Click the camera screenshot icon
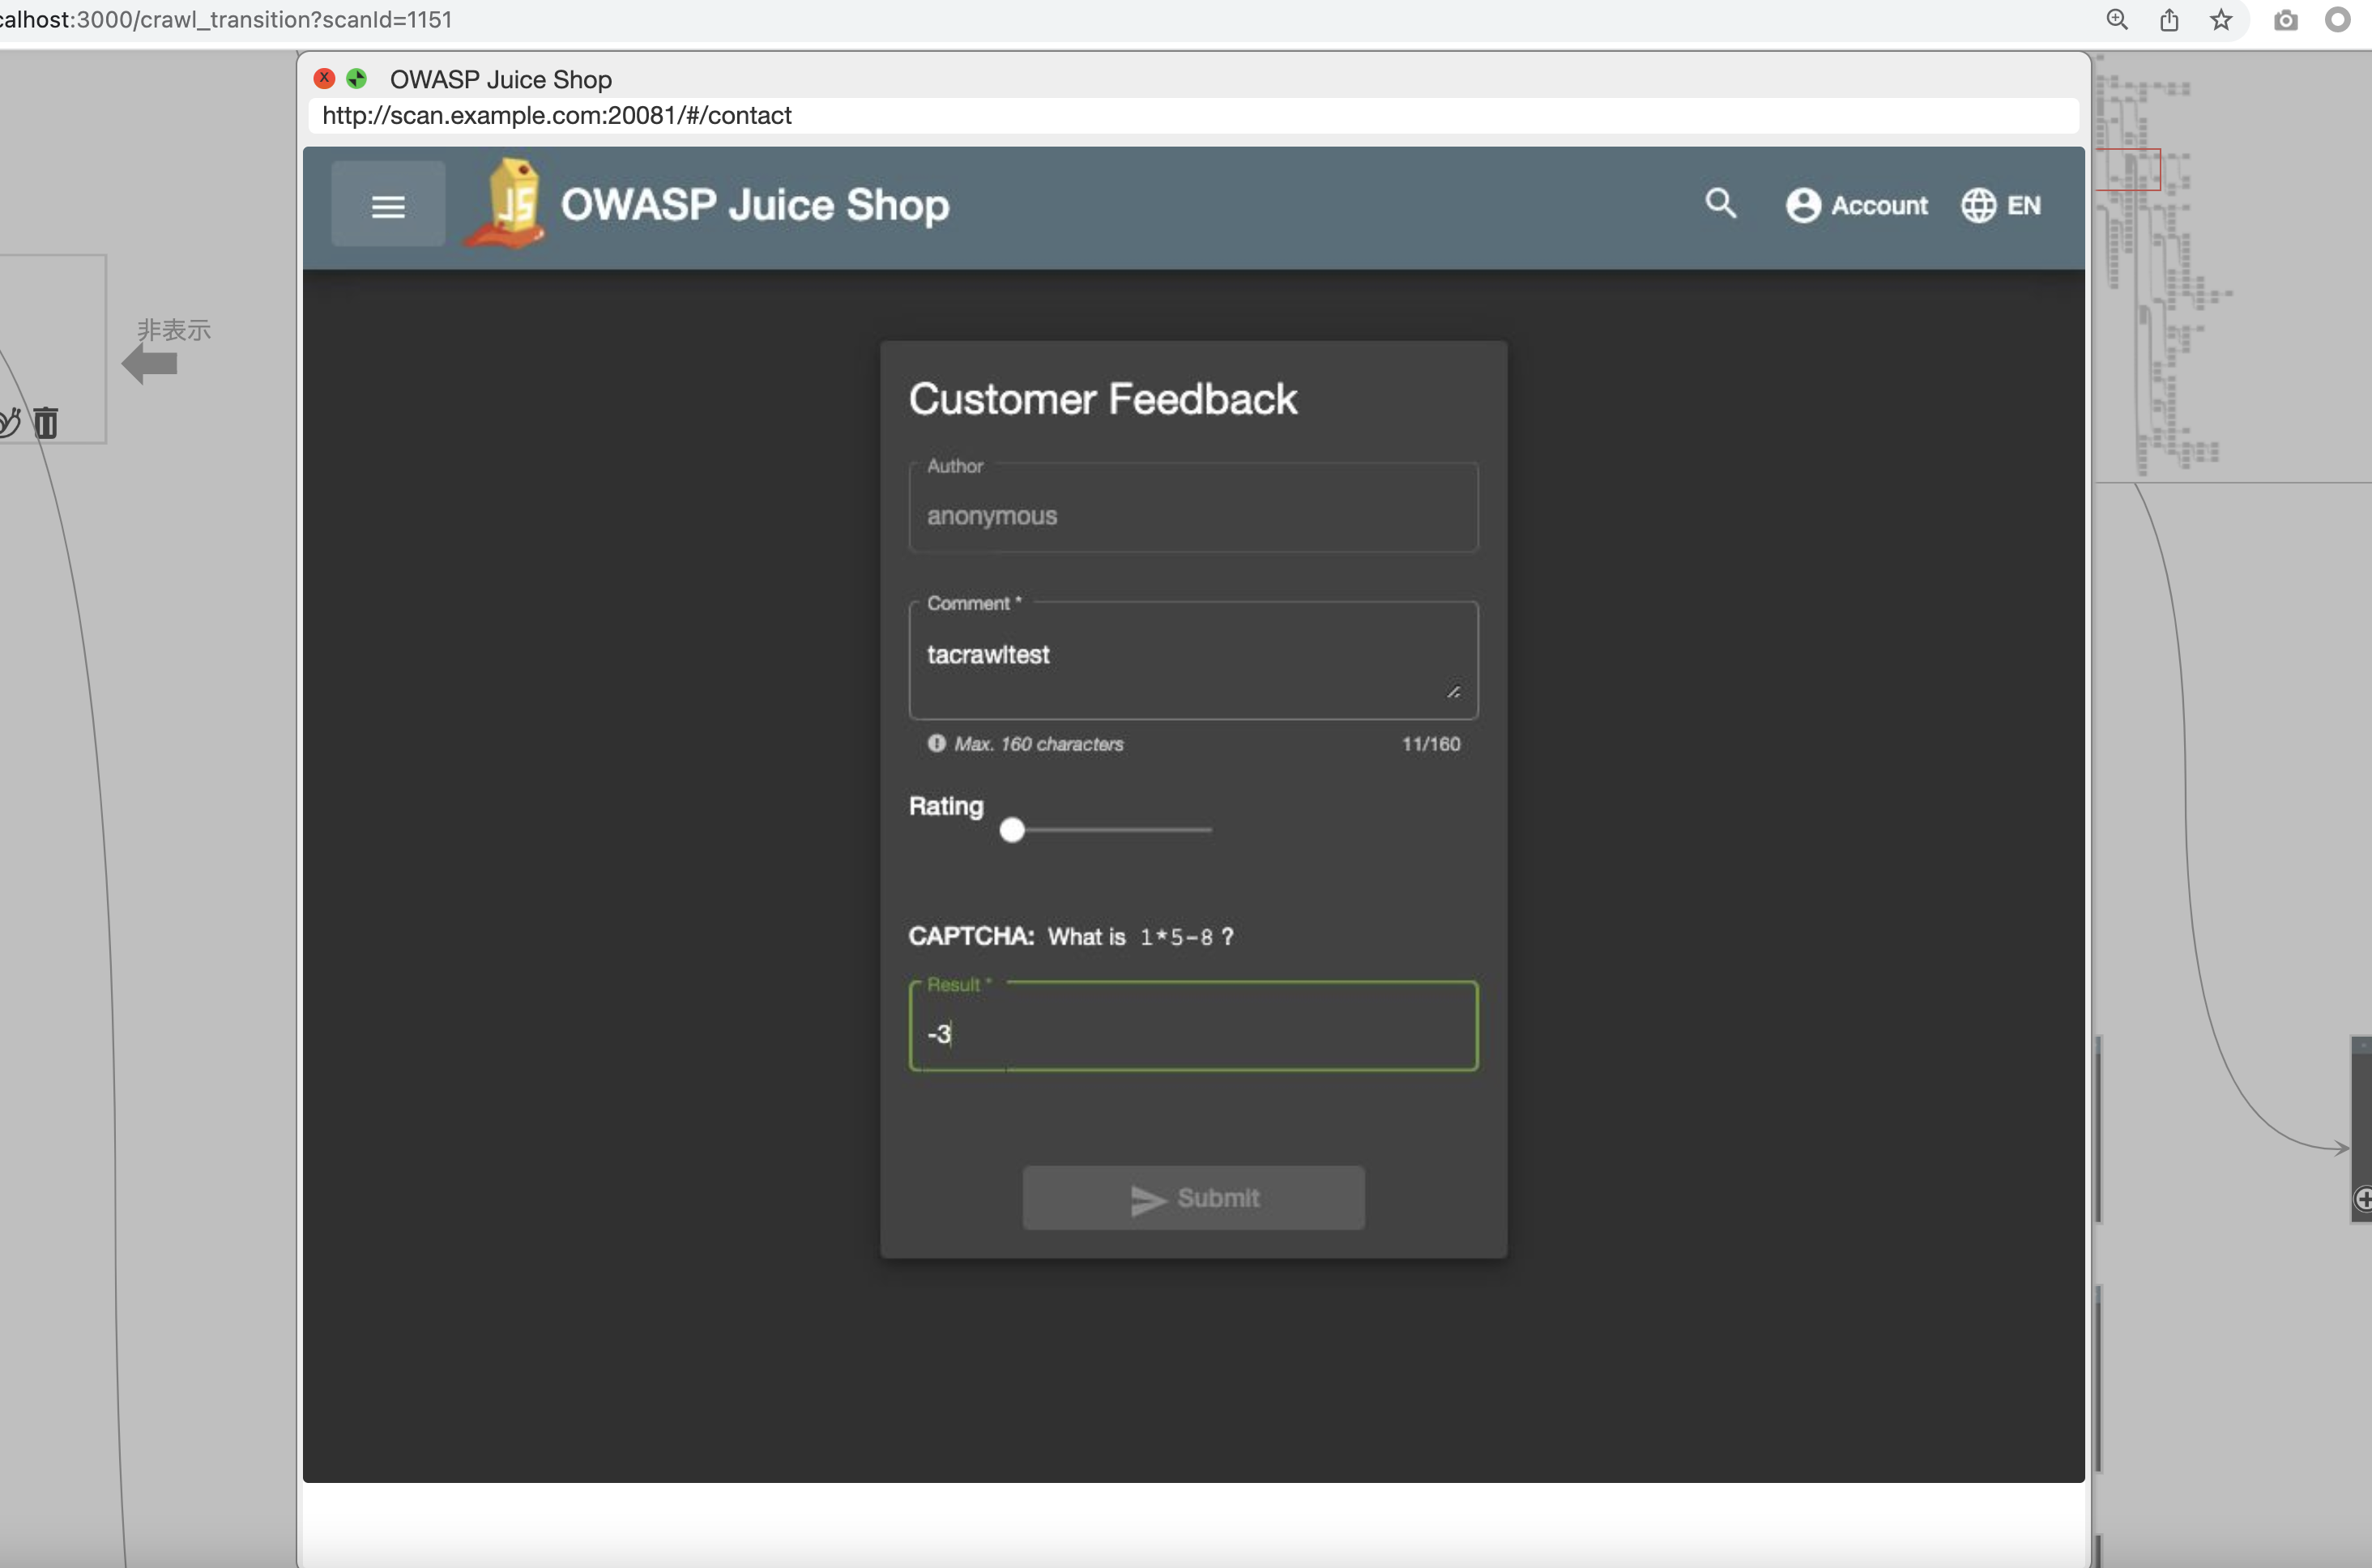 pyautogui.click(x=2286, y=20)
